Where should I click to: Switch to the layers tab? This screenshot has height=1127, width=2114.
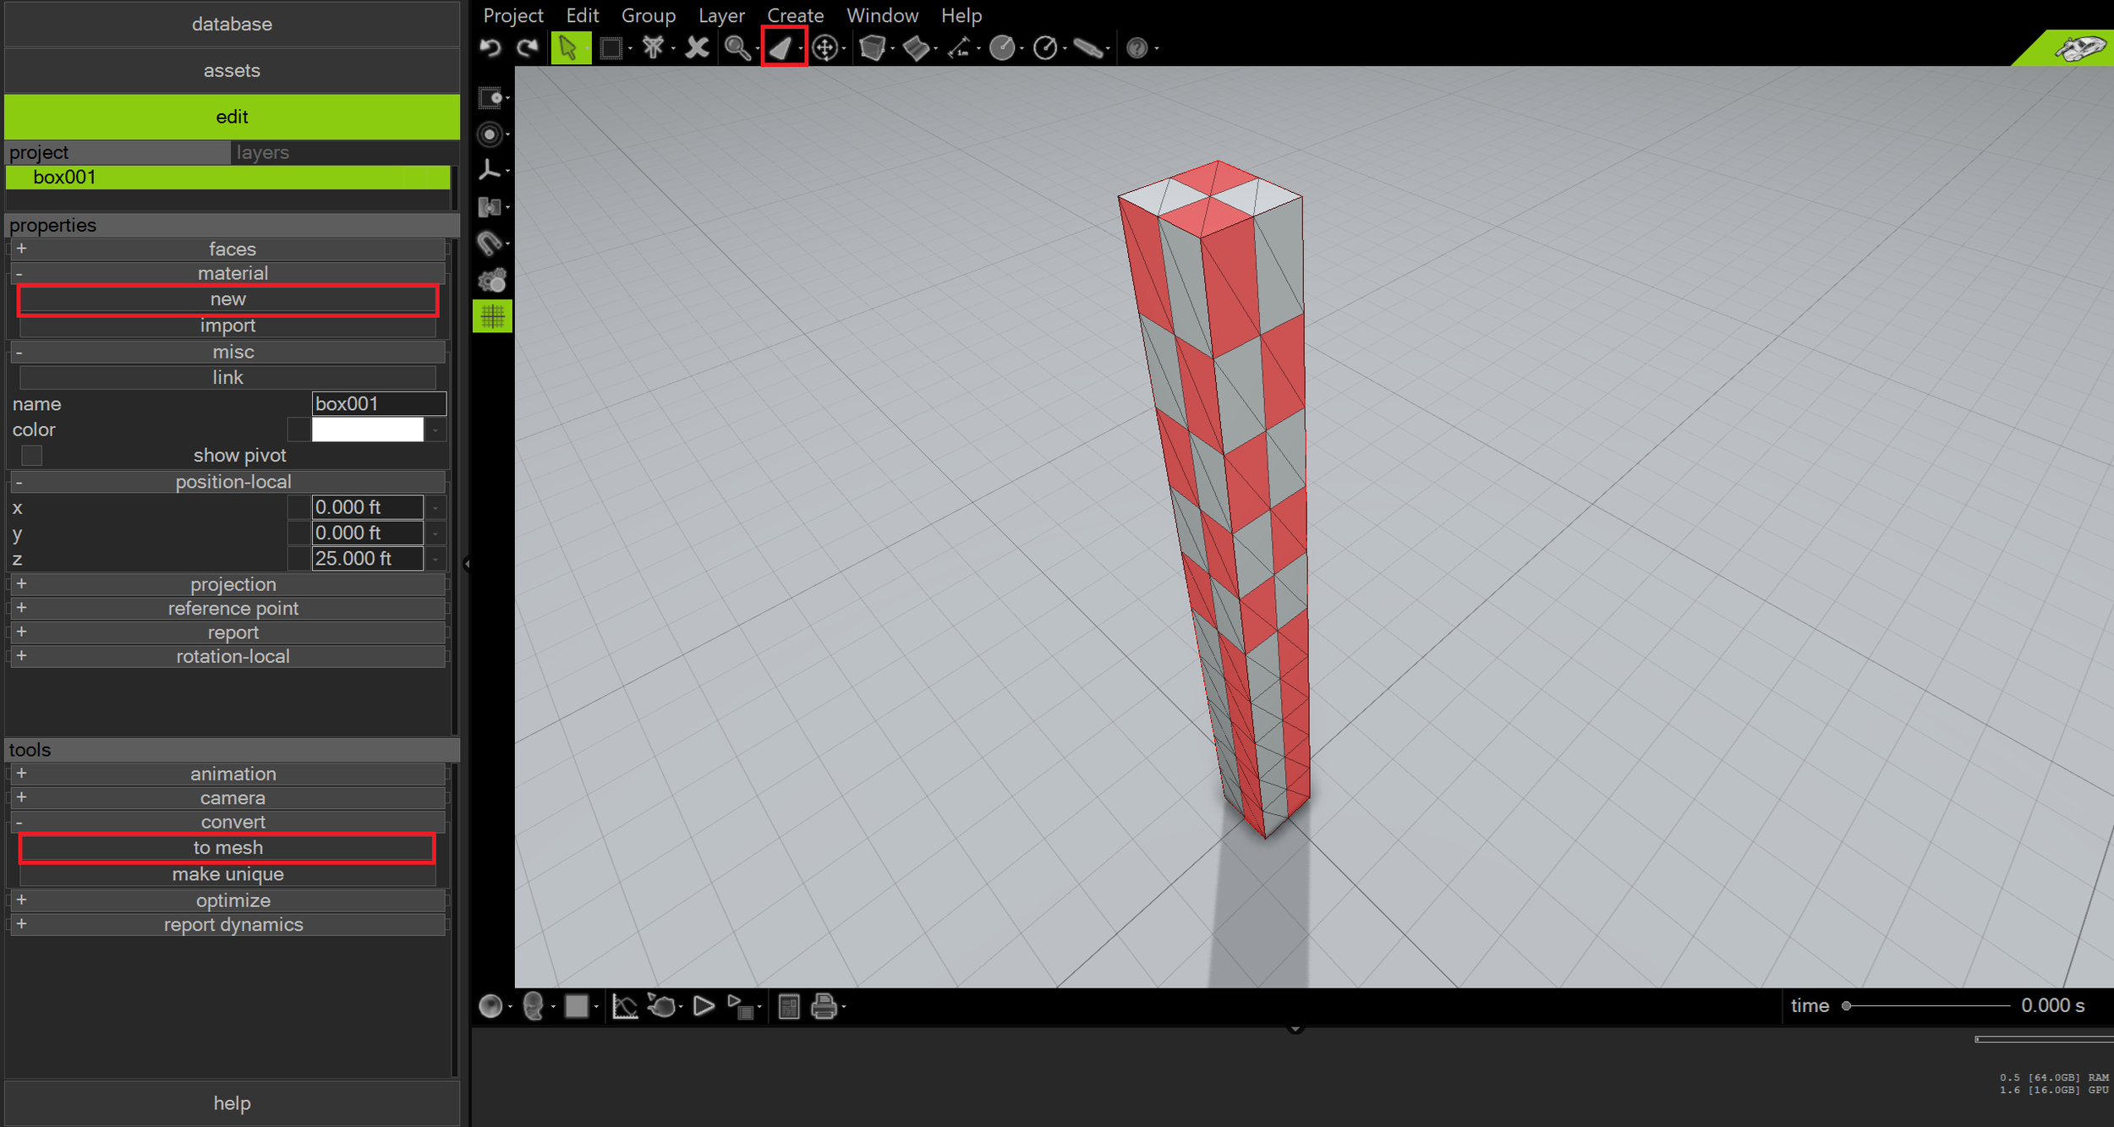point(263,152)
